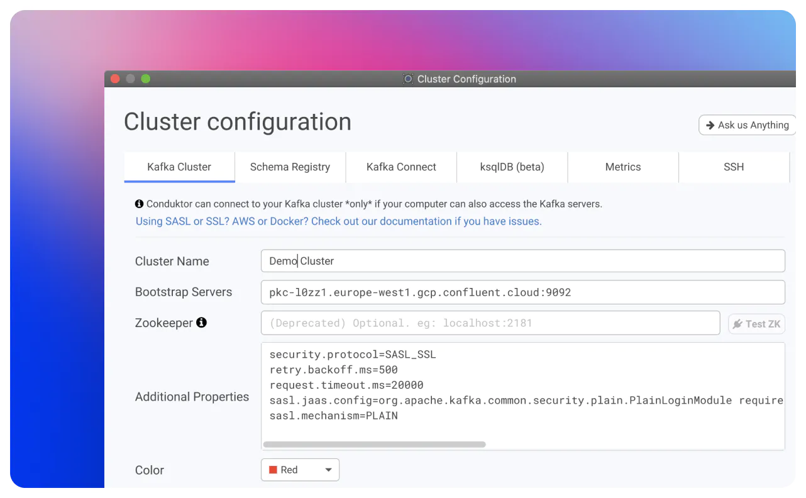The image size is (806, 498).
Task: Click the Zookeeper info icon
Action: [x=201, y=323]
